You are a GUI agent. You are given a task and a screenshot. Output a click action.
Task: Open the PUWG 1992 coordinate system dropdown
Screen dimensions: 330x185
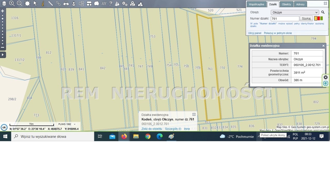click(67, 124)
